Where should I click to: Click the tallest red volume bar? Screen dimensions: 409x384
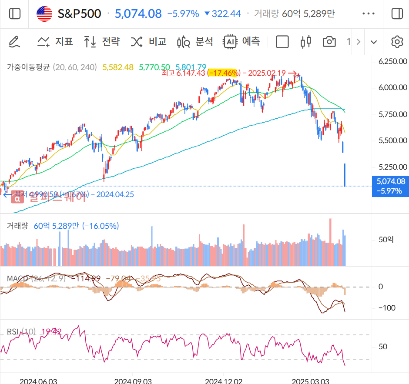[331, 242]
